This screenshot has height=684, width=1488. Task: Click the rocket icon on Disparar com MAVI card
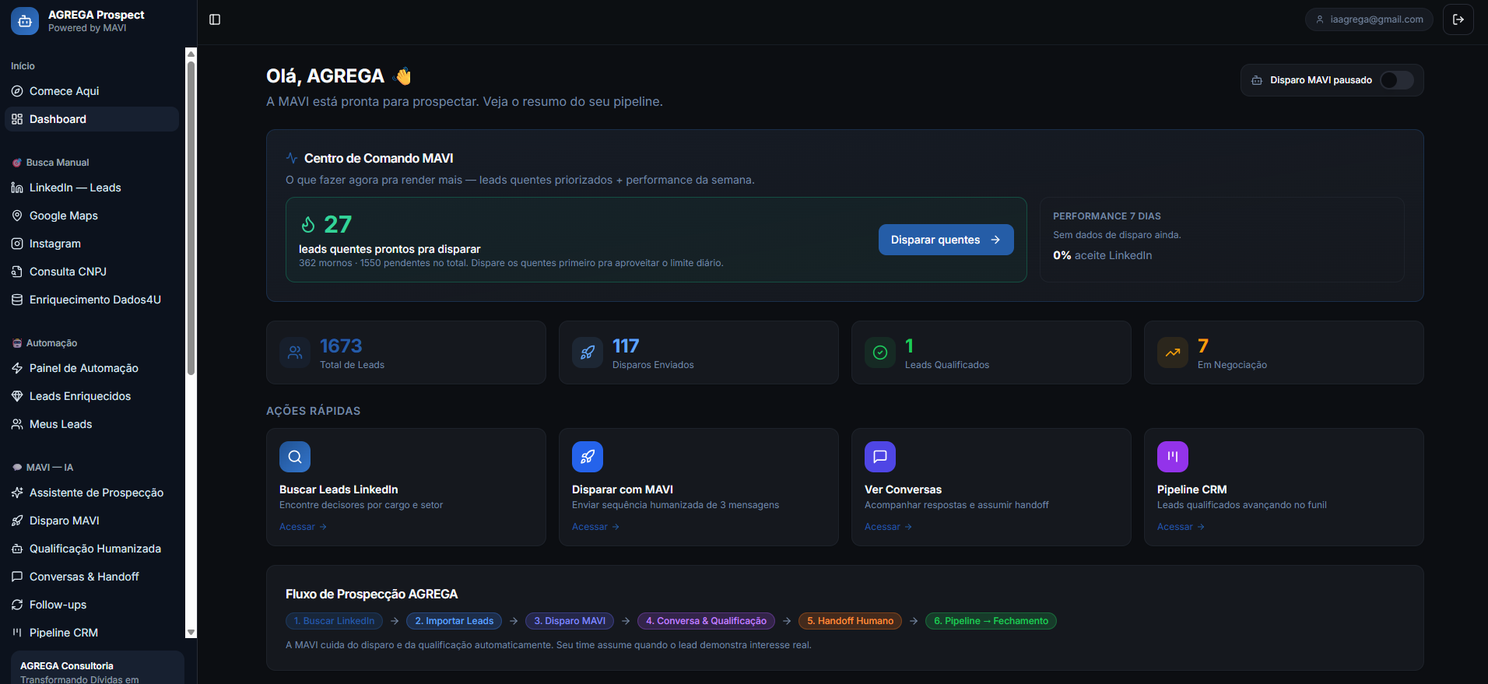click(x=588, y=457)
